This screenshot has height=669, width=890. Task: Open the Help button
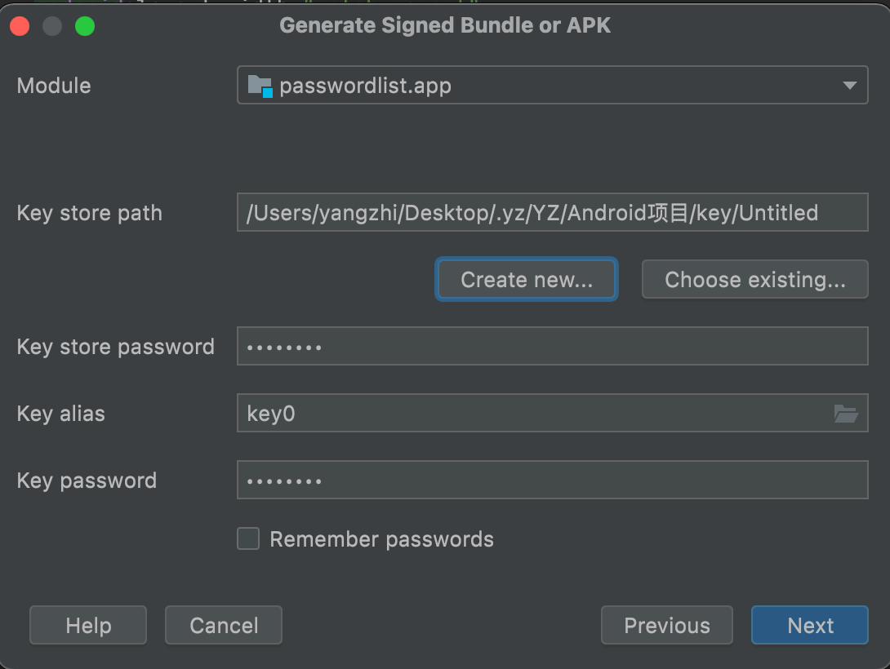88,626
